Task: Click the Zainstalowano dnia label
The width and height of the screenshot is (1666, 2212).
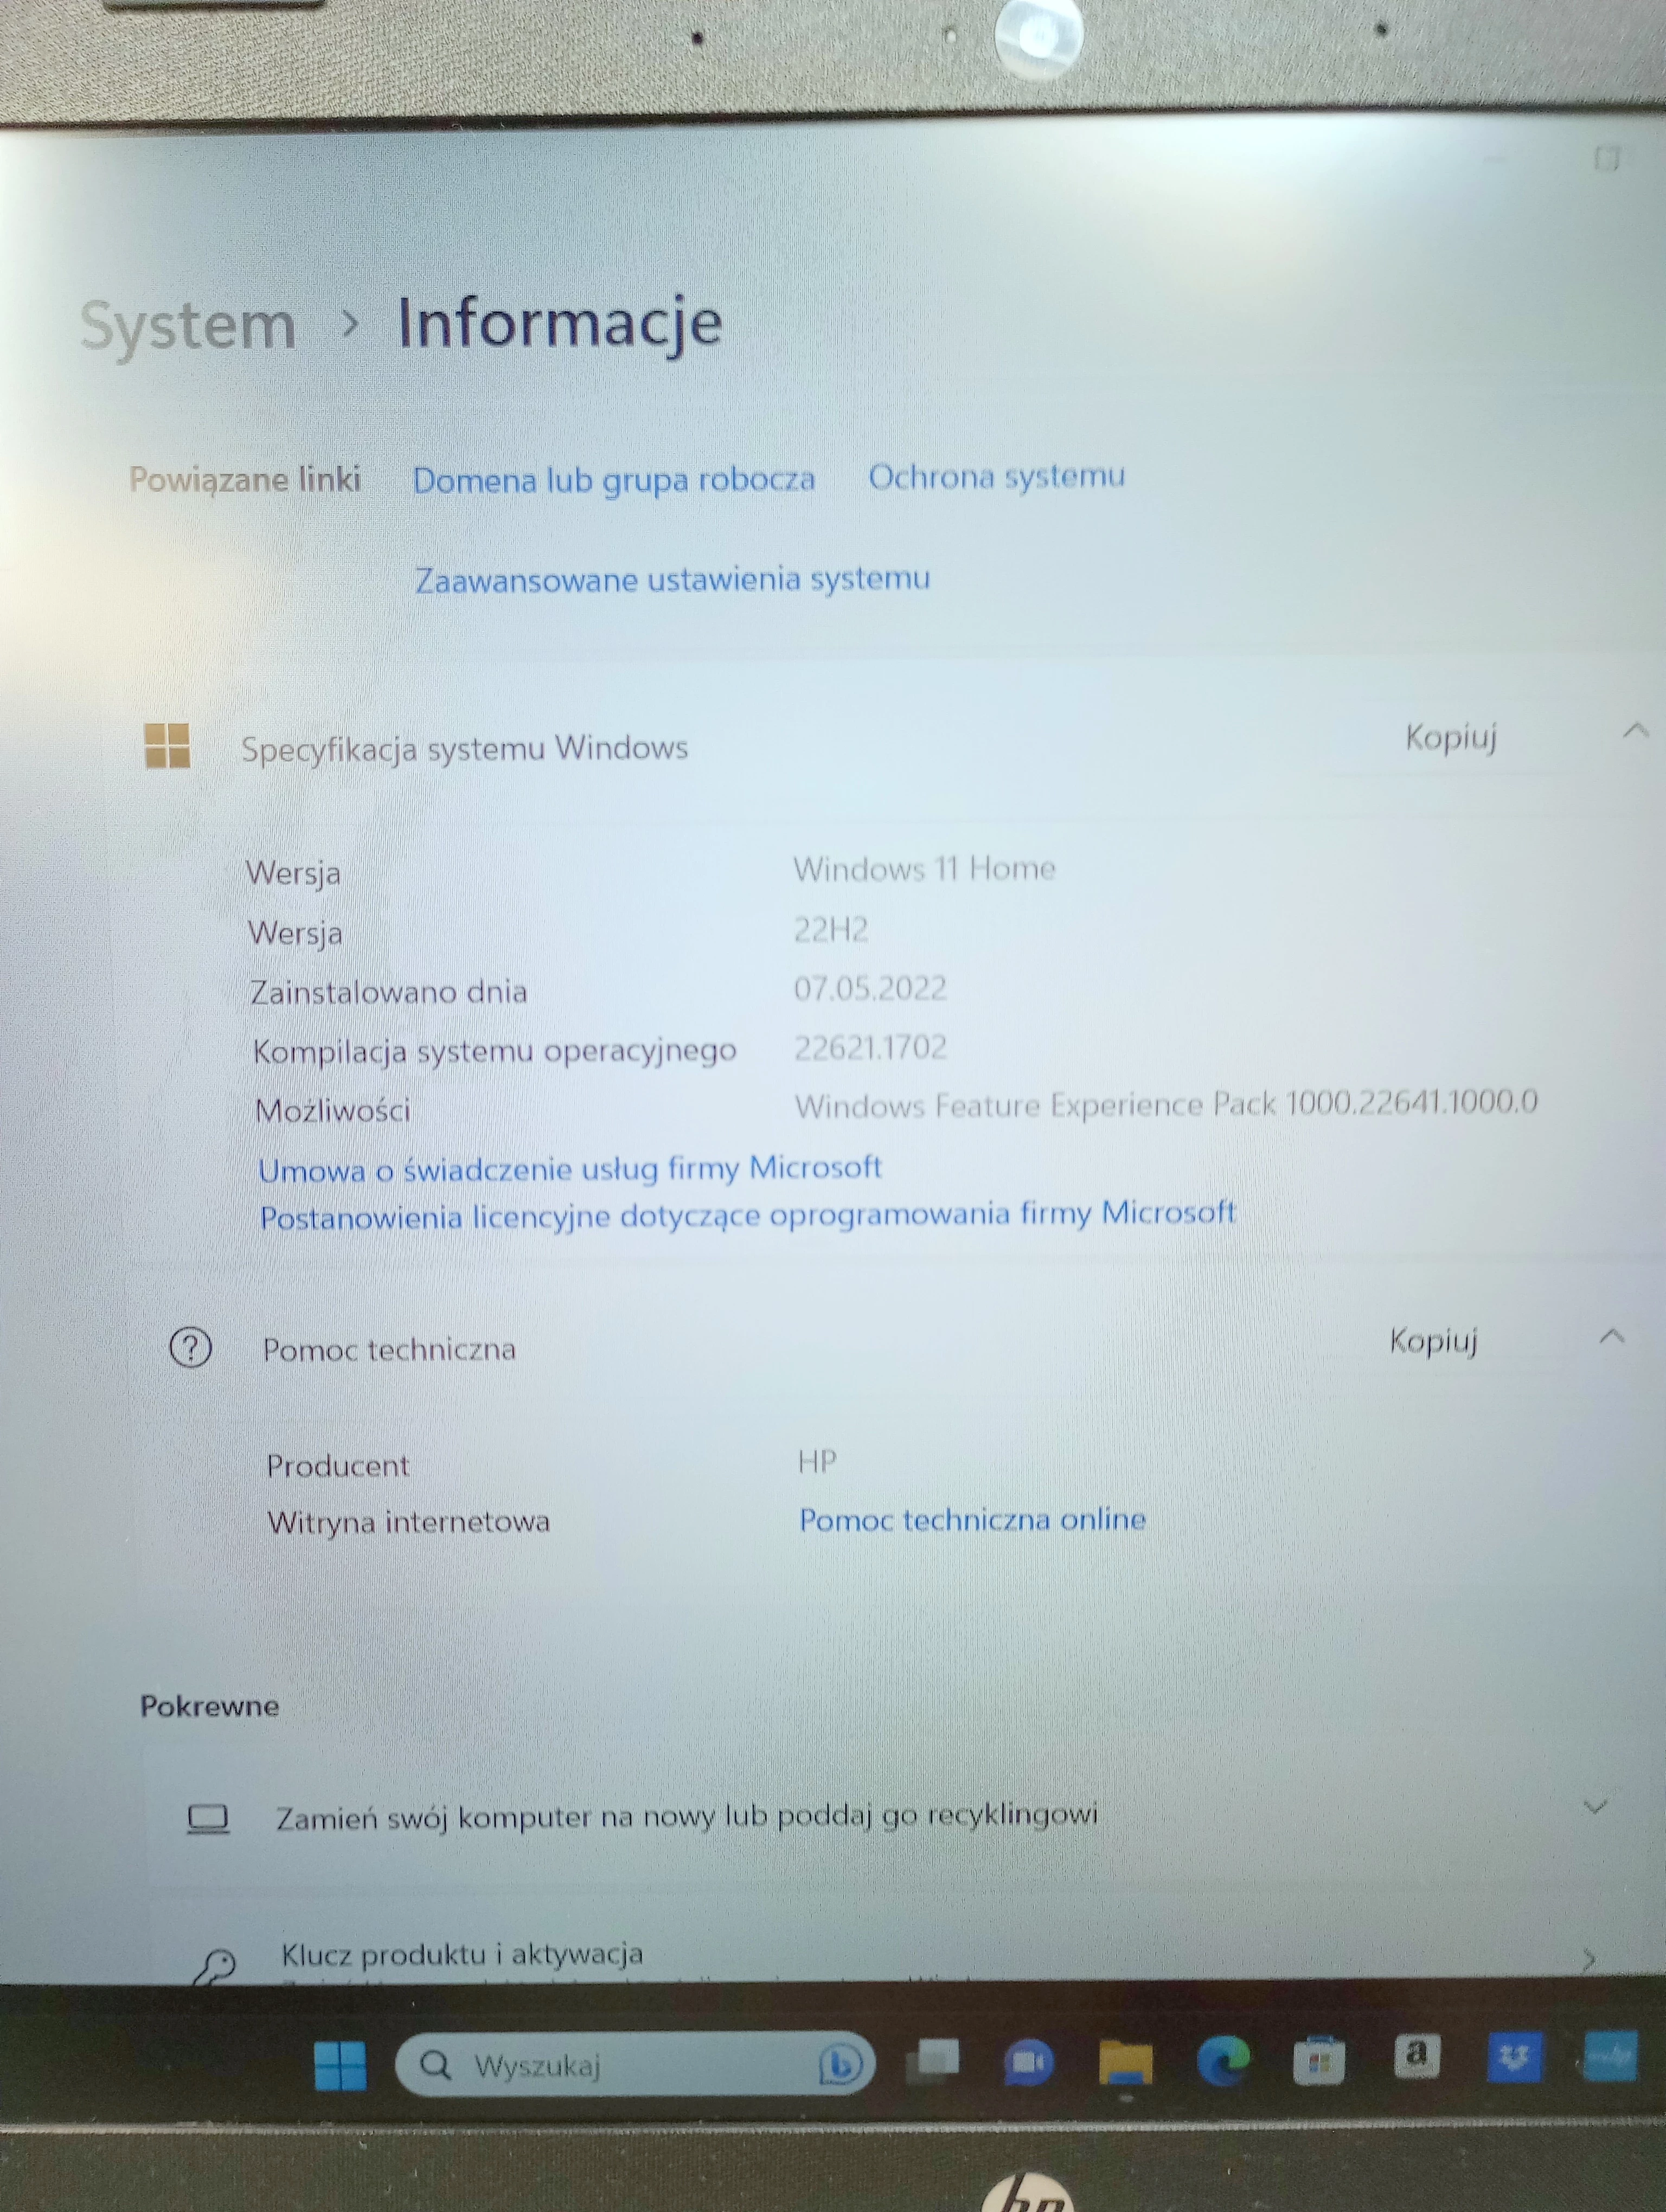Action: 388,991
